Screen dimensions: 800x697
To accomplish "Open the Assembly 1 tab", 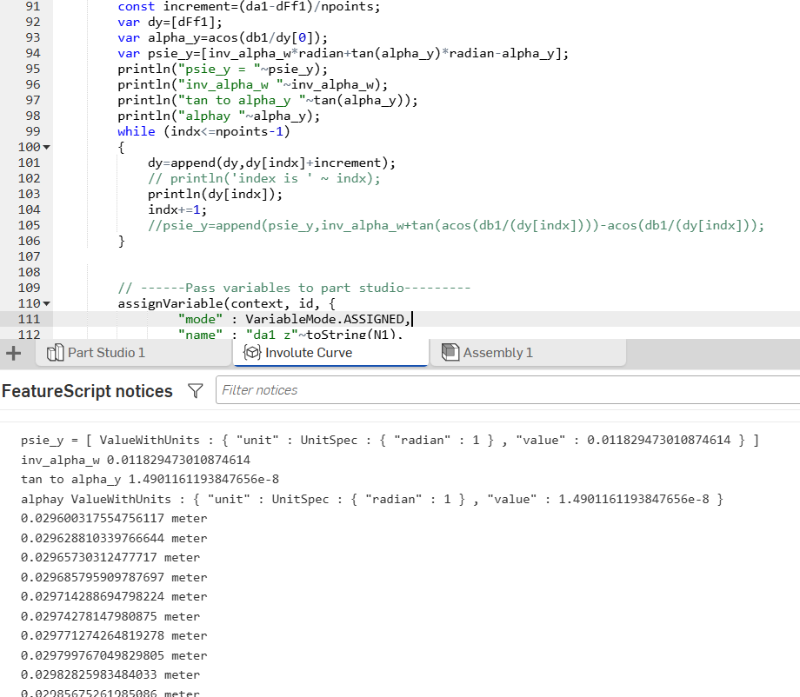I will [x=528, y=353].
